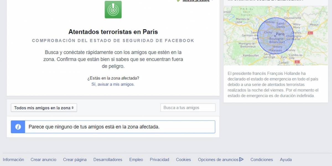Click the 'Busca y conéctate rápidamente' paragraph
Screen dimensions: 332x166
[x=113, y=59]
